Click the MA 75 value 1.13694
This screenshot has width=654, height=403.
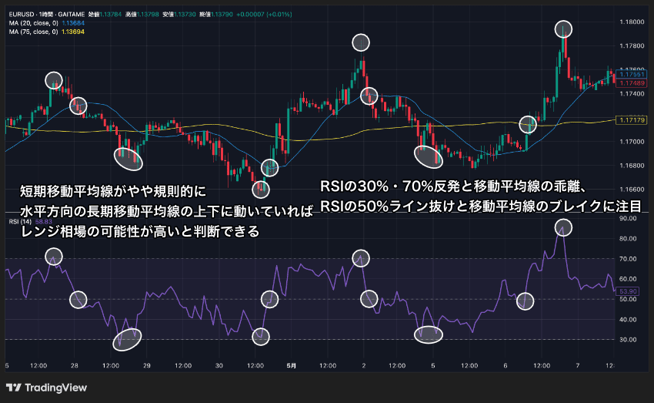[73, 32]
